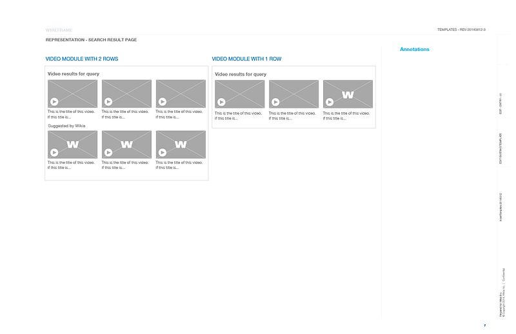Select VIDEO MODULE WITH 1 ROW heading

pyautogui.click(x=246, y=59)
